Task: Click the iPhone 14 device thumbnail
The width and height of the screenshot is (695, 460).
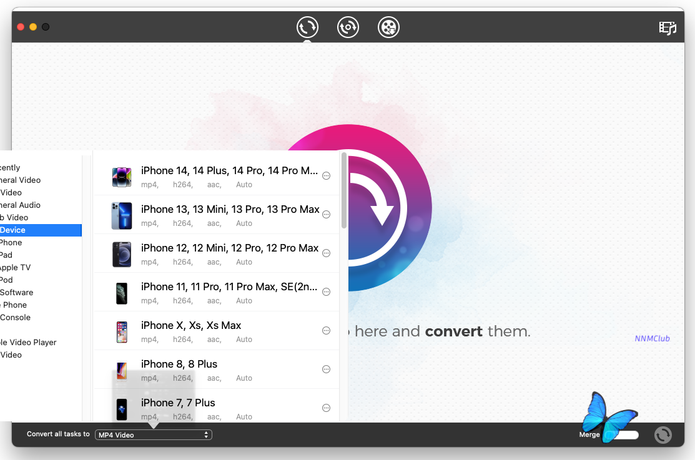Action: pos(122,177)
